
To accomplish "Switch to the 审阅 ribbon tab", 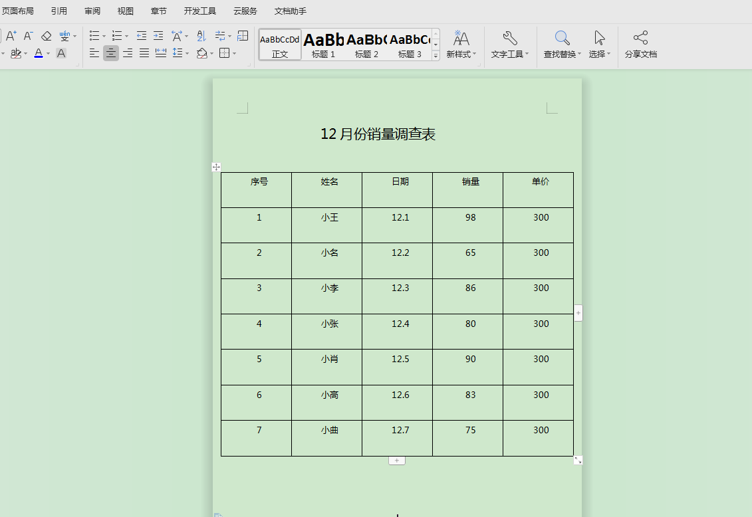I will pyautogui.click(x=92, y=11).
